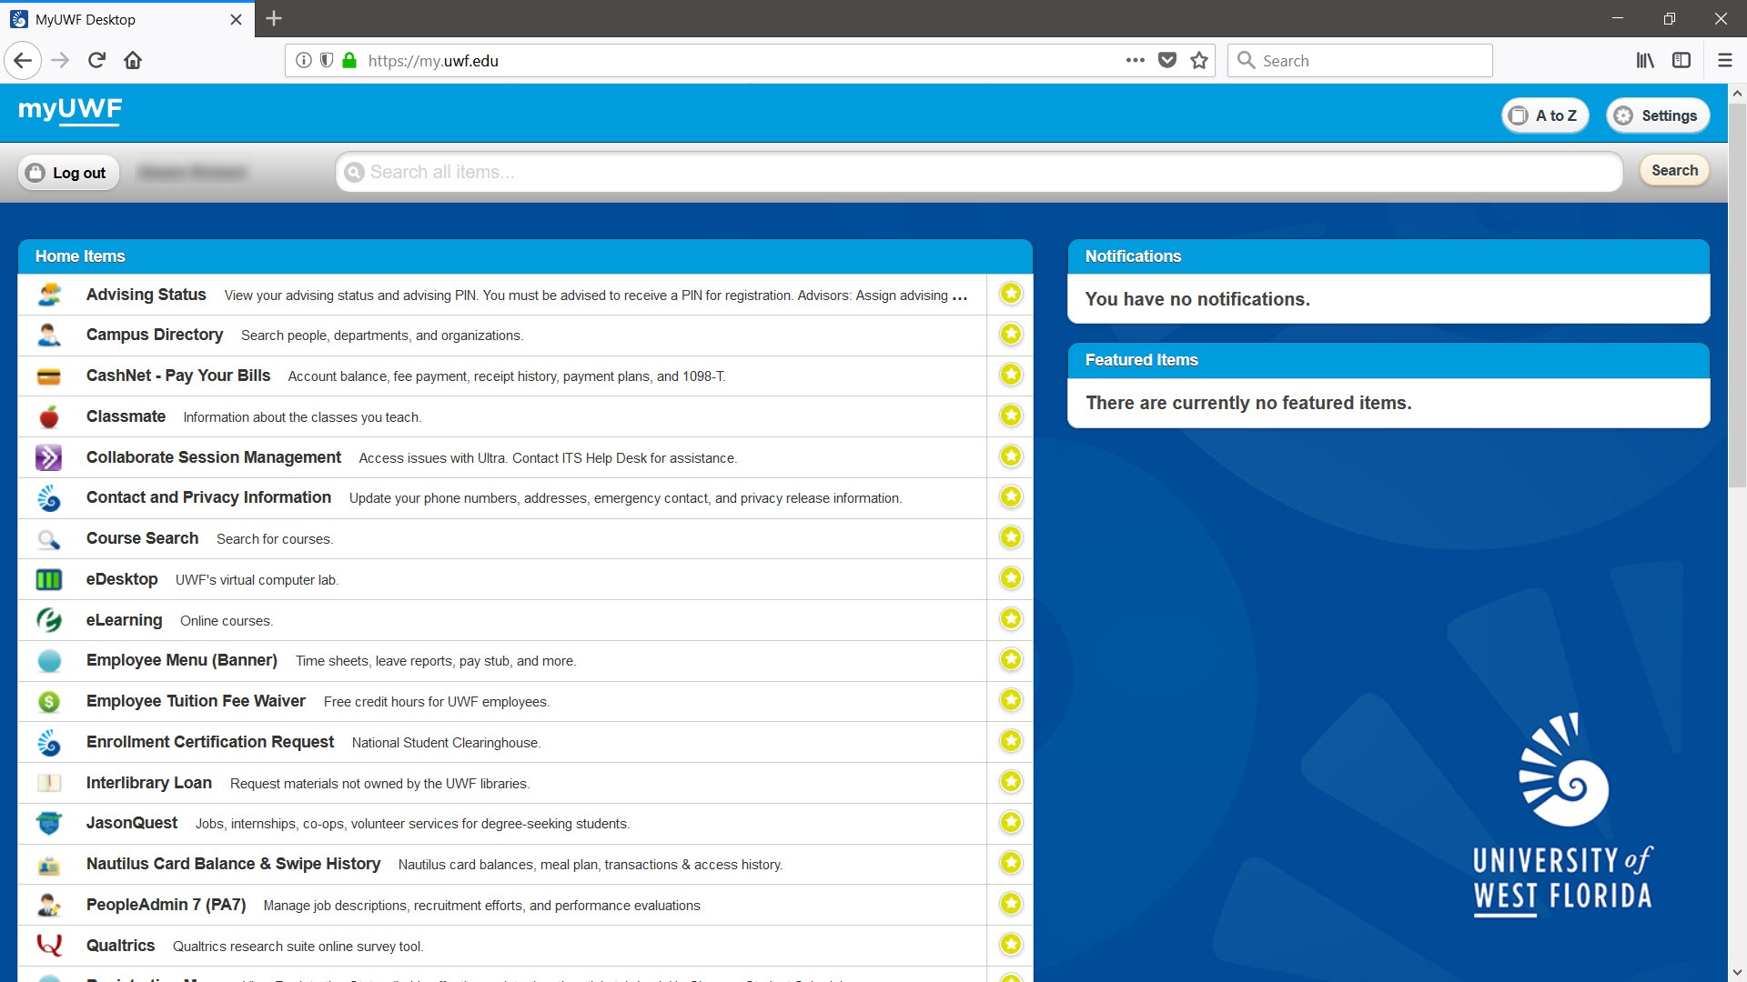
Task: Toggle favorite star for eLearning
Action: point(1011,619)
